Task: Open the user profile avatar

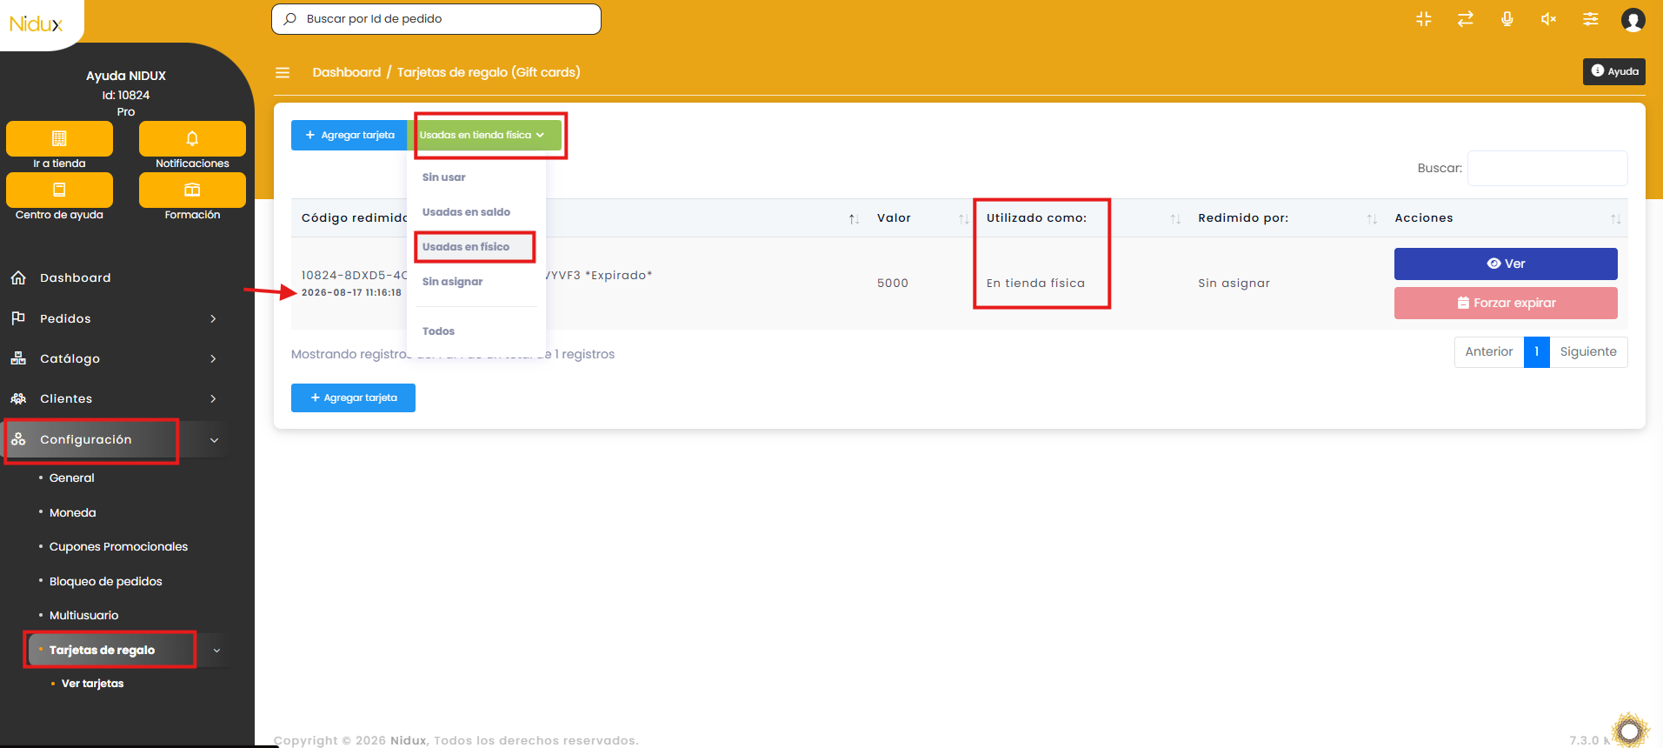Action: 1633,19
